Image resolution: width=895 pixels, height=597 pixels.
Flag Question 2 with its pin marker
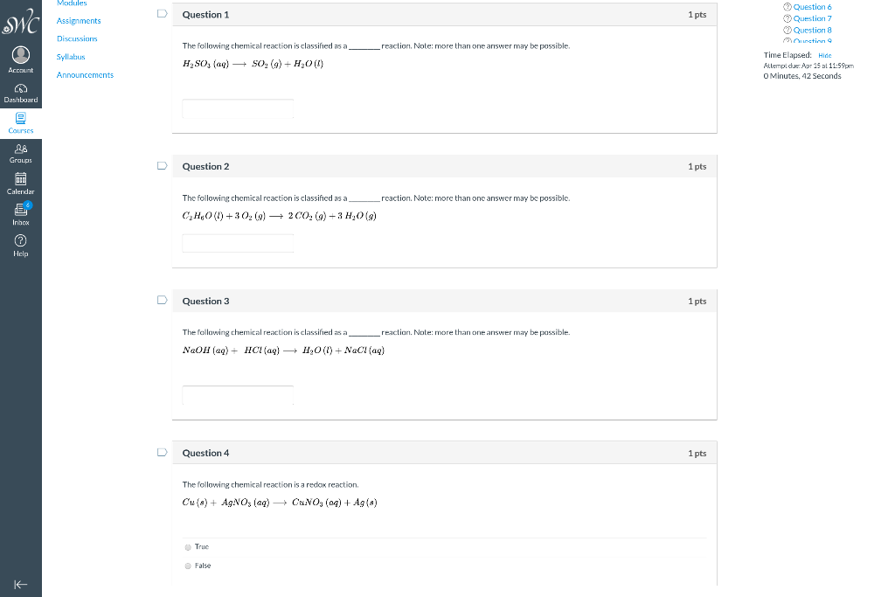click(x=161, y=164)
